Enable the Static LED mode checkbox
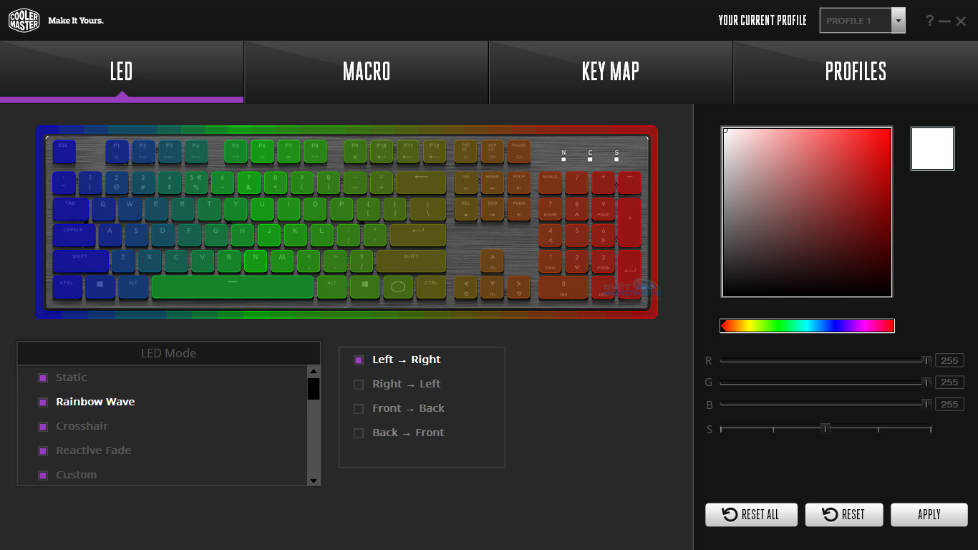 pos(43,377)
